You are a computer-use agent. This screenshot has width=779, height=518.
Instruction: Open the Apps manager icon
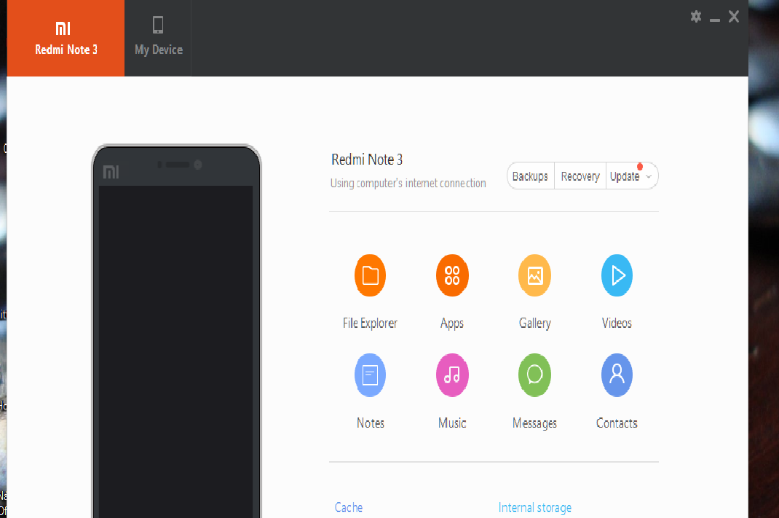[452, 275]
